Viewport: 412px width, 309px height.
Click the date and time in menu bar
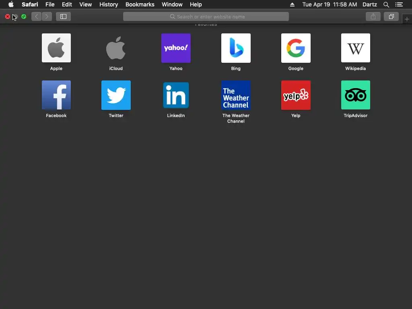(x=330, y=4)
